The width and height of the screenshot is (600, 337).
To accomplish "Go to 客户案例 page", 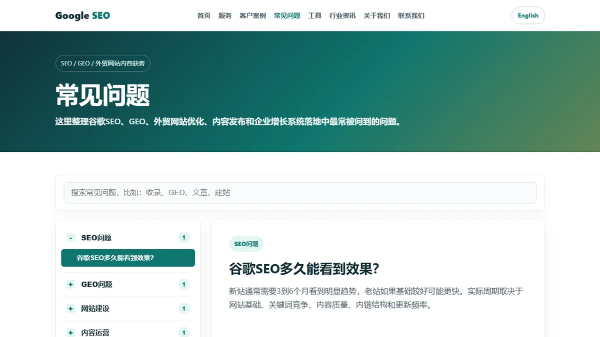I will coord(252,15).
